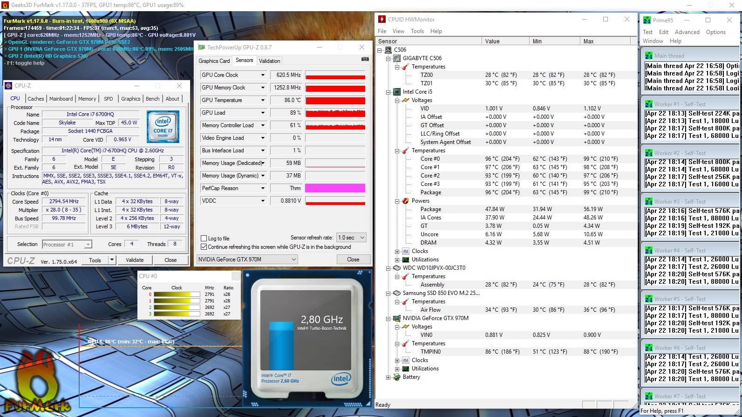The image size is (742, 417).
Task: Click the Intel logo on Turbo Boost gadget
Action: click(x=341, y=378)
